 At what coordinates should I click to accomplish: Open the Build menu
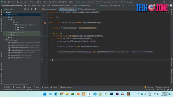(x=45, y=2)
